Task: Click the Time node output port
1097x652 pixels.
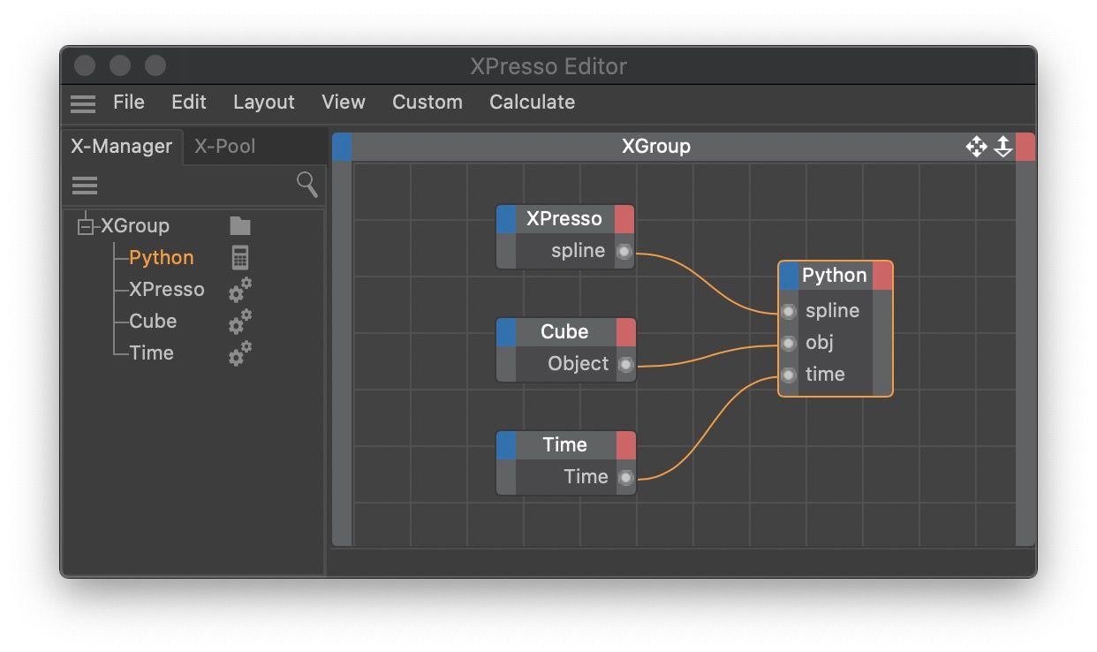Action: (x=625, y=478)
